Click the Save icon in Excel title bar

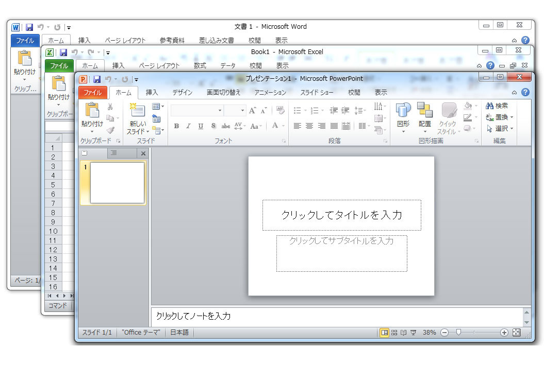point(63,53)
